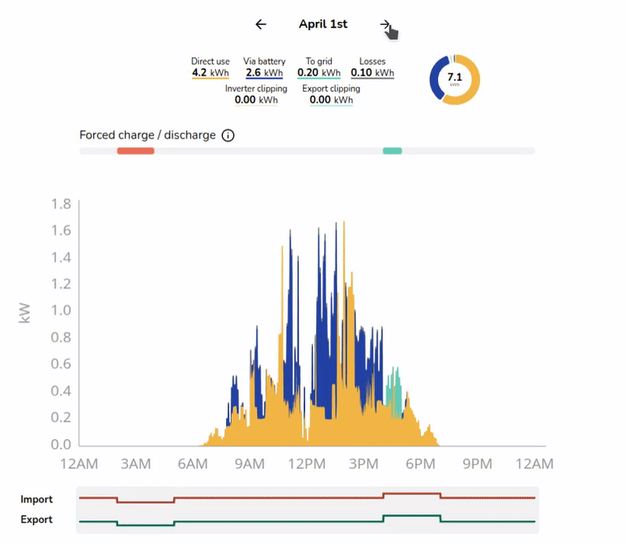Toggle the To grid 0.20 kWh legend
The width and height of the screenshot is (626, 544).
coord(318,68)
